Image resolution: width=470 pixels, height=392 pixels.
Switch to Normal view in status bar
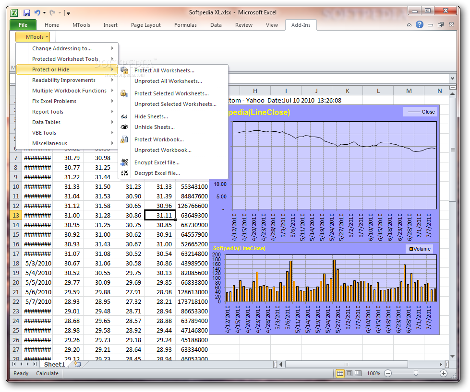point(340,373)
